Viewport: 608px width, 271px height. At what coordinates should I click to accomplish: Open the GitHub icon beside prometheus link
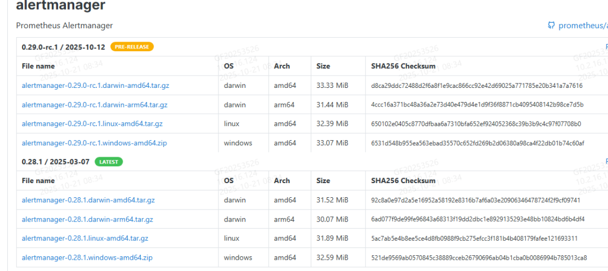point(551,25)
